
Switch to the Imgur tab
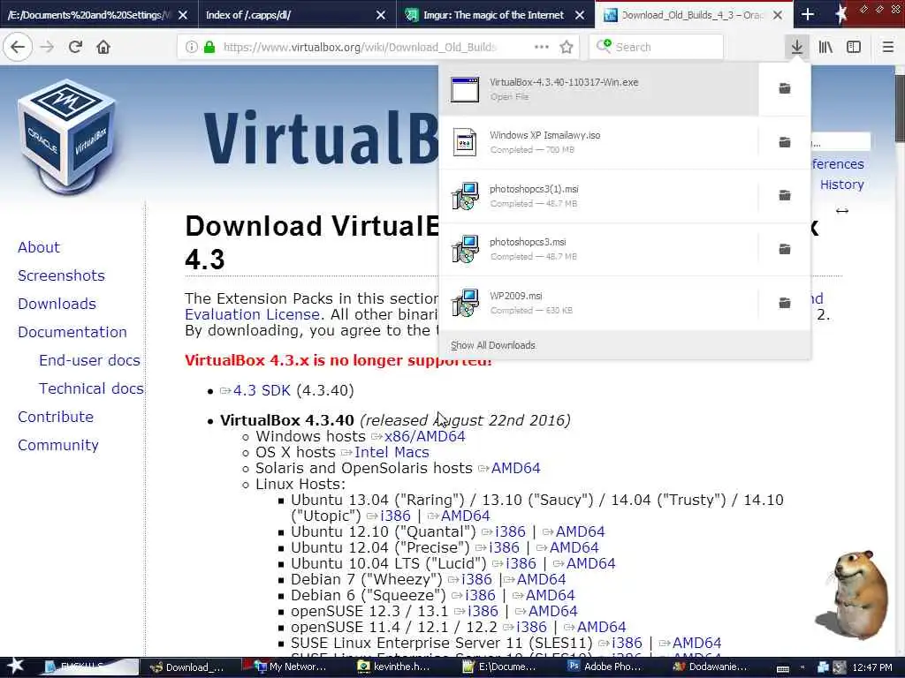click(x=488, y=15)
